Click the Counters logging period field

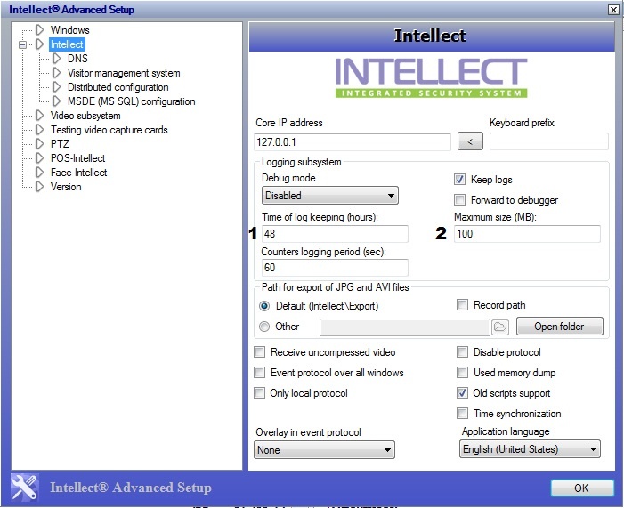point(335,267)
